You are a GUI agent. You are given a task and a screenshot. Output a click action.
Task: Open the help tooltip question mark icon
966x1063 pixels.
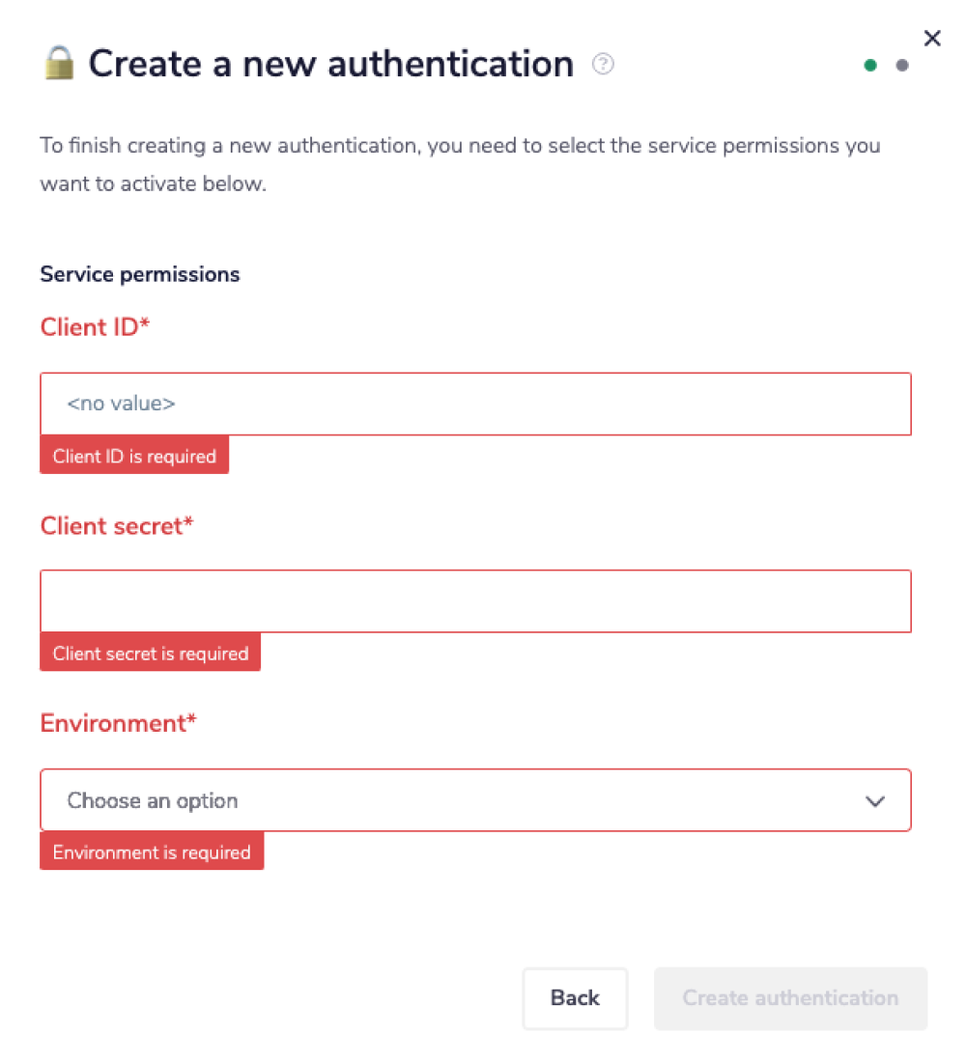603,64
